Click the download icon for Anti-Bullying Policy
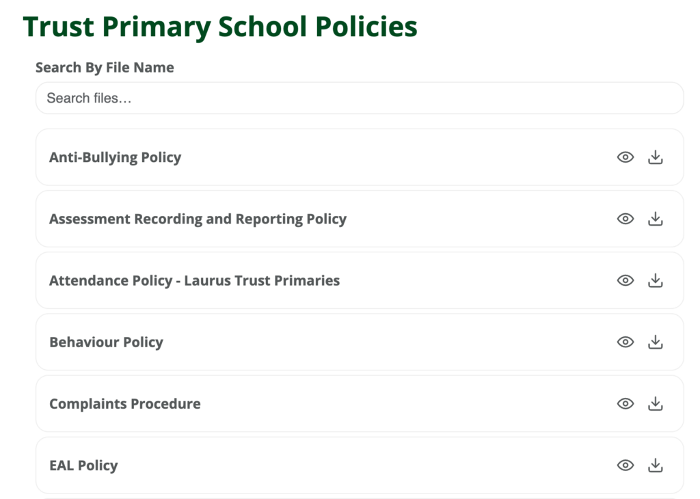700x499 pixels. point(655,157)
